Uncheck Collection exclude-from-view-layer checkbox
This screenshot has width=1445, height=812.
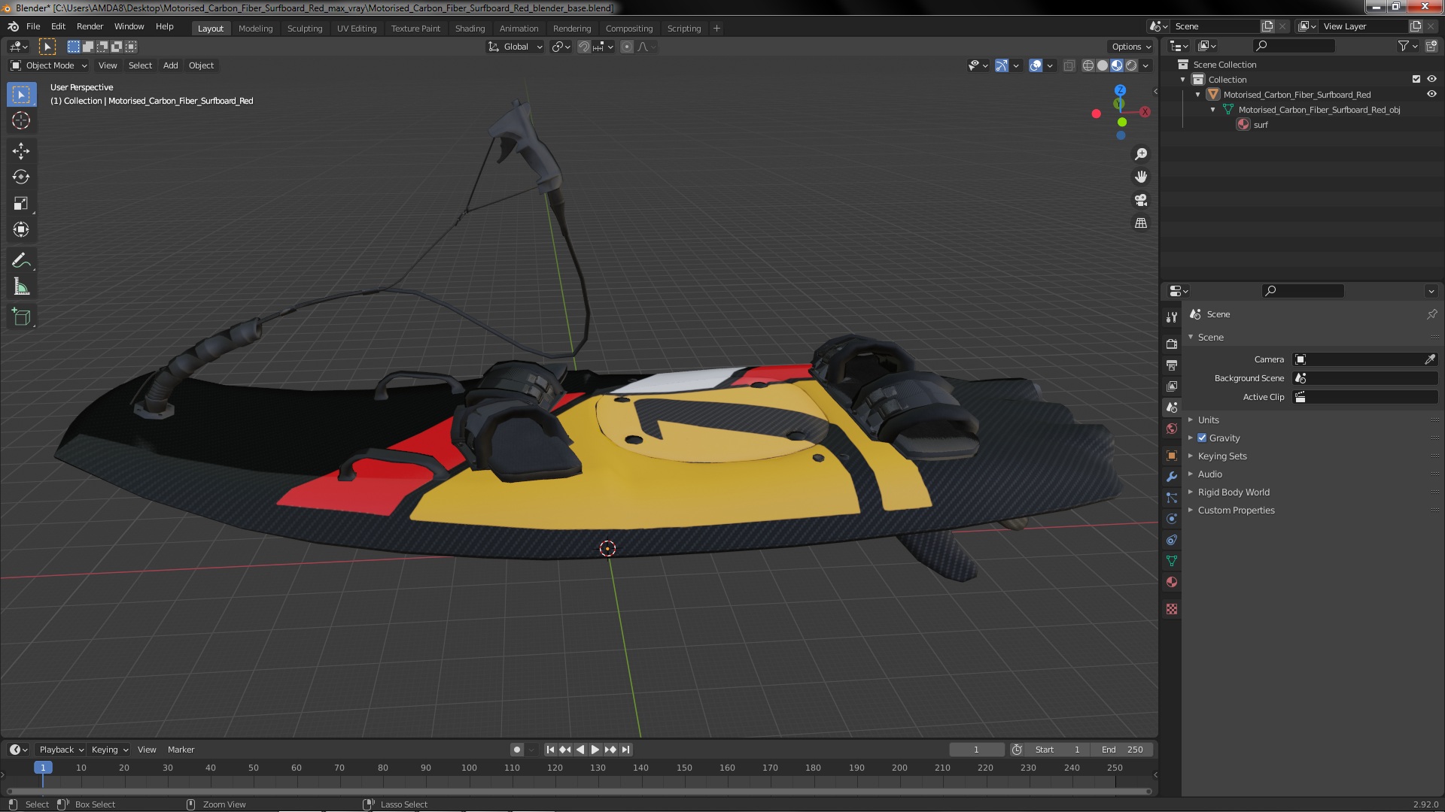coord(1416,80)
